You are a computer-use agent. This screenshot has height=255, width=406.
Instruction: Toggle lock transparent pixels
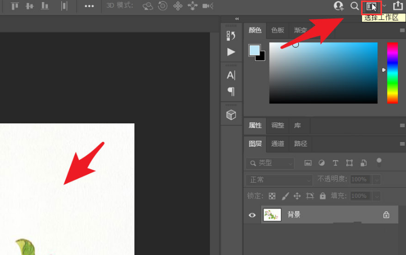272,196
